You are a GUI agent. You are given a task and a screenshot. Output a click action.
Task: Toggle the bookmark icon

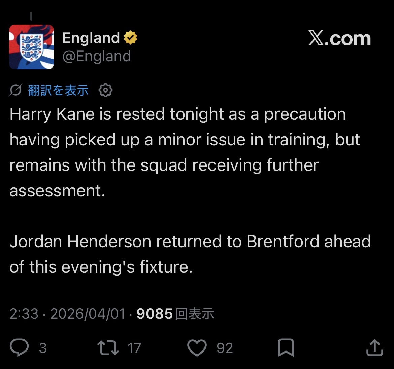286,347
